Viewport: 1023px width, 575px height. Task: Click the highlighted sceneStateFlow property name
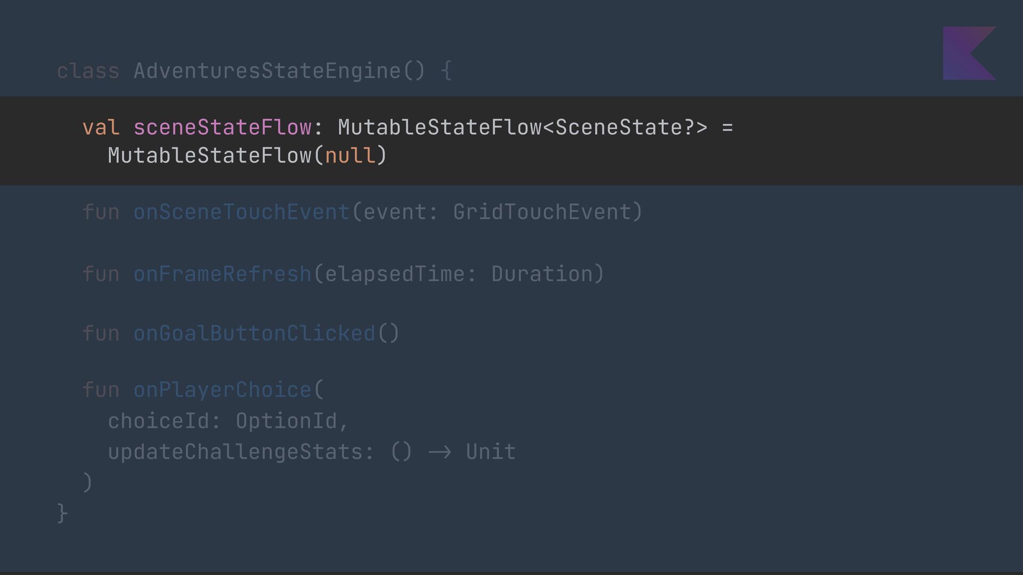click(x=222, y=127)
